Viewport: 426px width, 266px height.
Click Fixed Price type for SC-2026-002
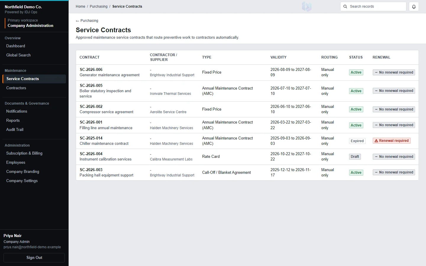click(x=212, y=109)
